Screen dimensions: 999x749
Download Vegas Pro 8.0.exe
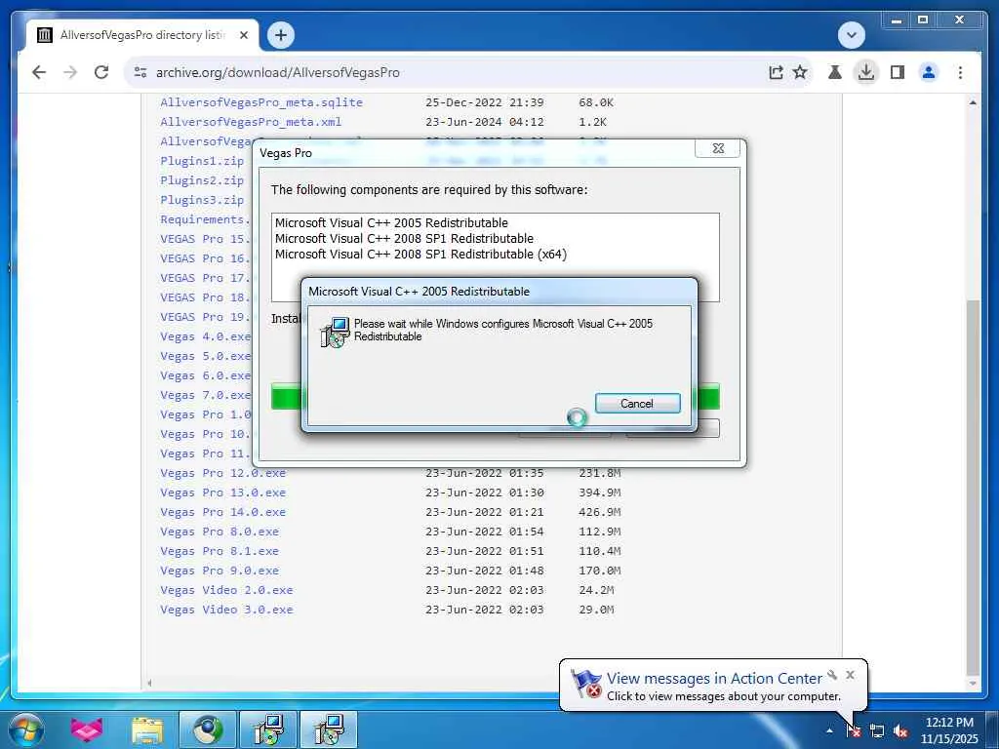pos(220,532)
